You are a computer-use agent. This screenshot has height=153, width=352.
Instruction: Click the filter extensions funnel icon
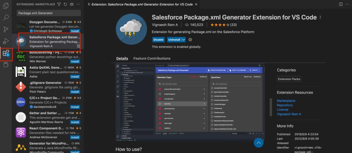[59, 4]
